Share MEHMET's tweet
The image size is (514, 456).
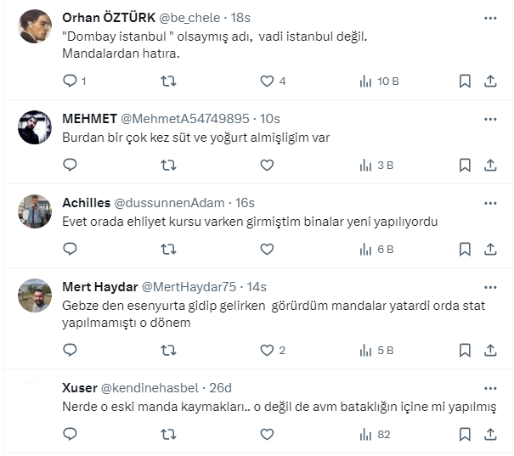click(x=490, y=165)
